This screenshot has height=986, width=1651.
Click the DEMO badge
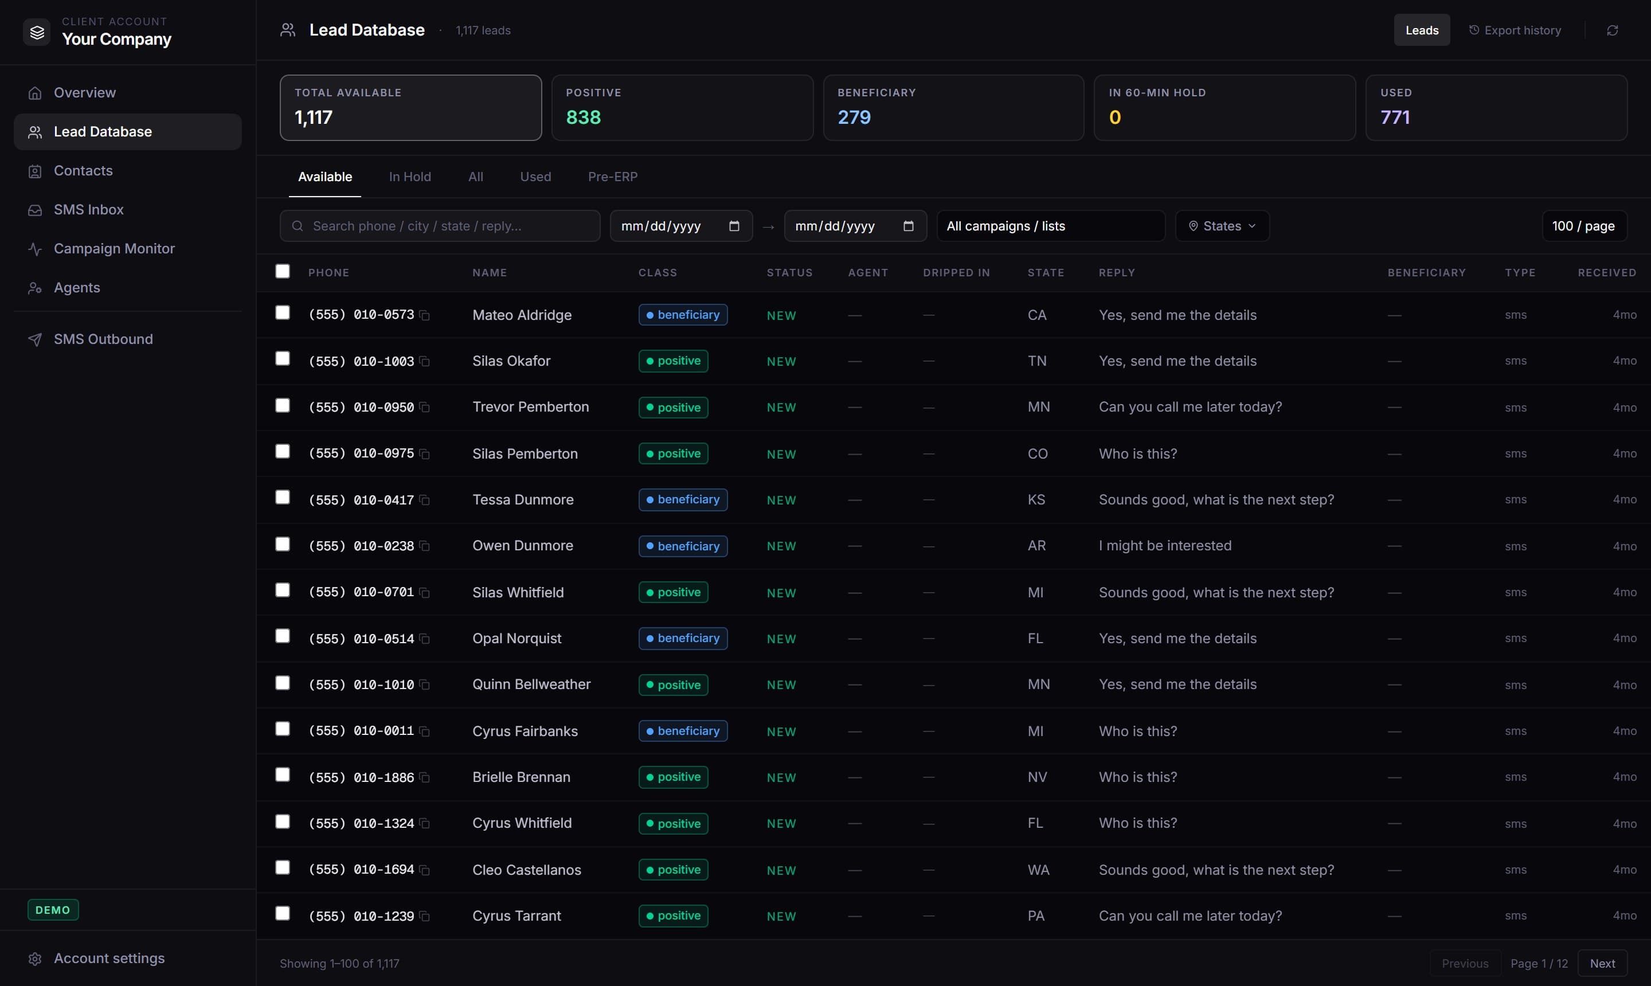click(53, 910)
